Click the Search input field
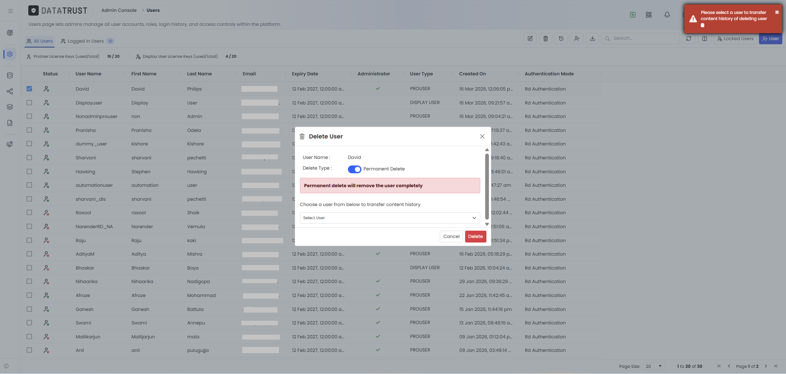 click(x=641, y=39)
